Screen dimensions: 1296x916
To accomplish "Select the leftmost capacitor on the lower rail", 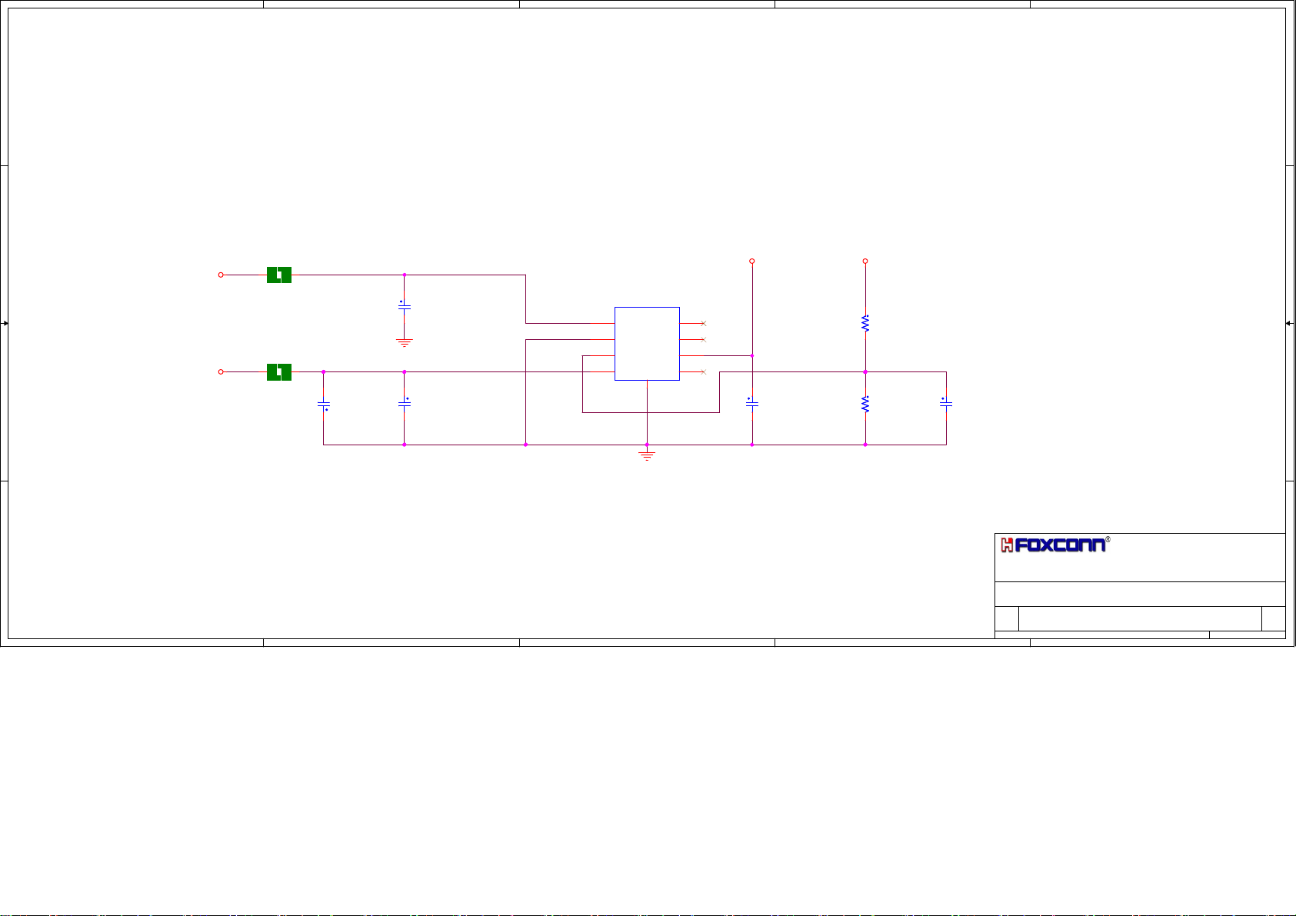I will coord(324,404).
